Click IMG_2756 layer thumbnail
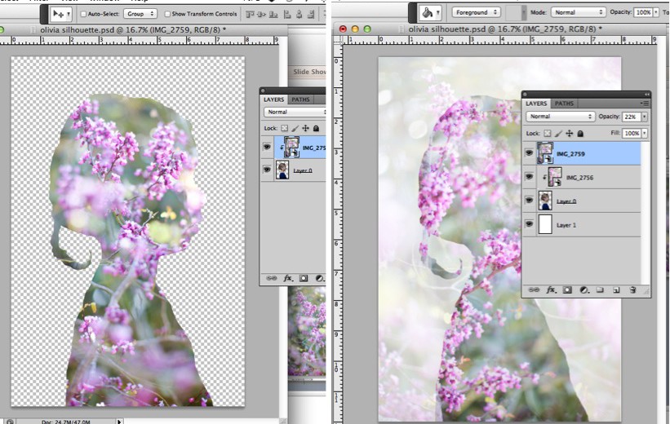 (x=555, y=177)
